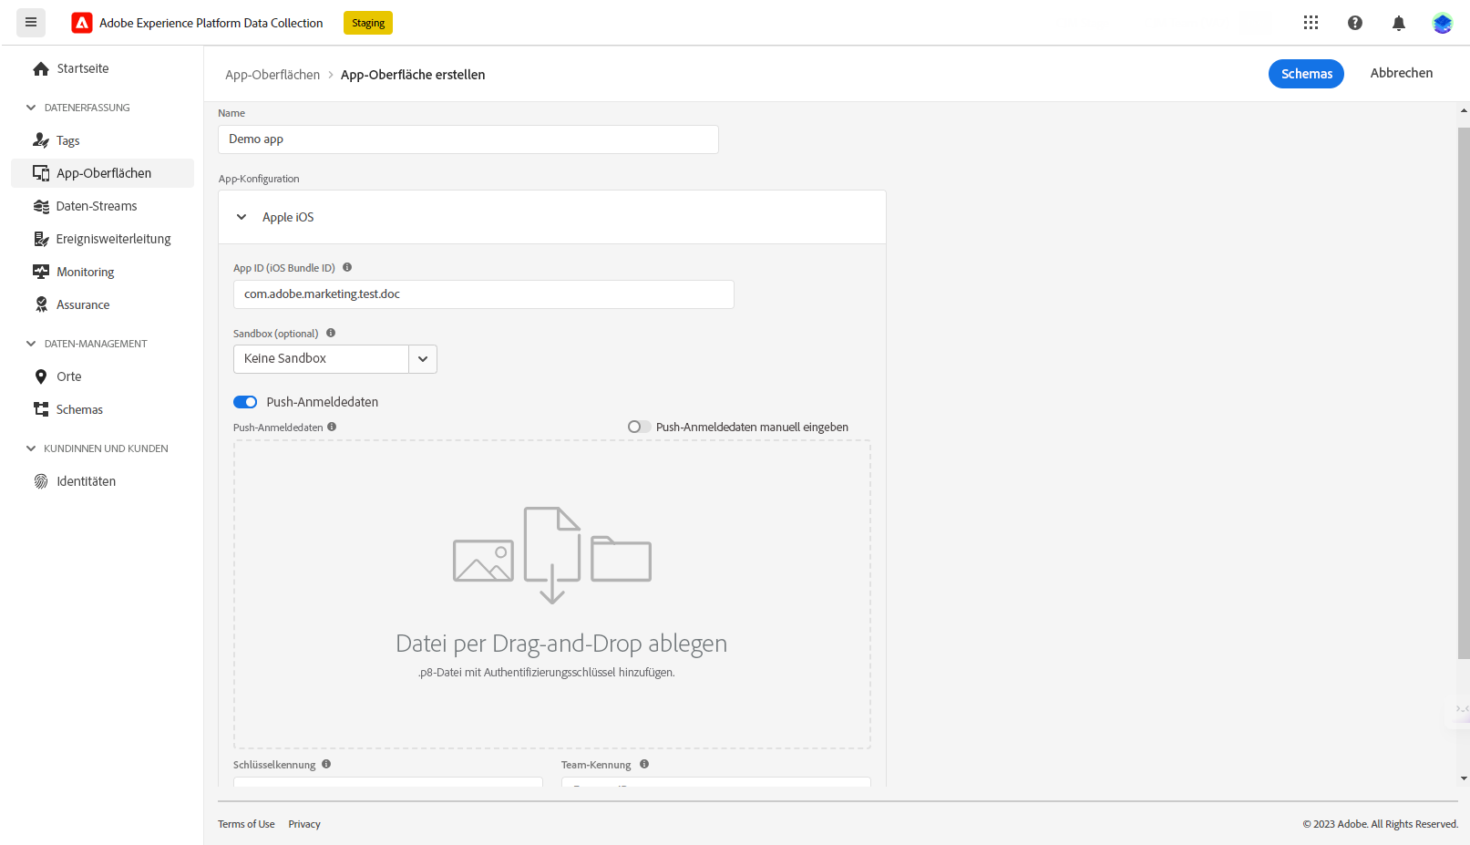Open Ereignisweiterleitung in the sidebar
1470x845 pixels.
click(x=102, y=239)
